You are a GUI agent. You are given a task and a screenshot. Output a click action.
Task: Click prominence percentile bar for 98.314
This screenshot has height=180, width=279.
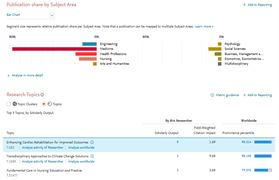pyautogui.click(x=263, y=142)
